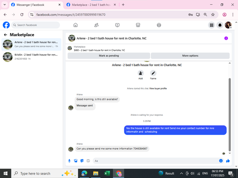The height and width of the screenshot is (178, 238).
Task: Click the message containing 7046084867
Action: tap(112, 149)
